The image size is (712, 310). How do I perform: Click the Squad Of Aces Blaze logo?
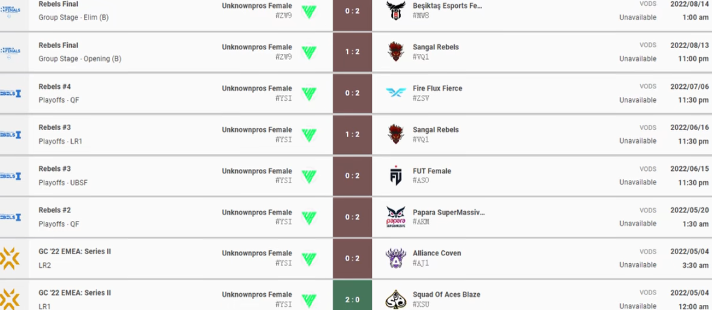(395, 300)
